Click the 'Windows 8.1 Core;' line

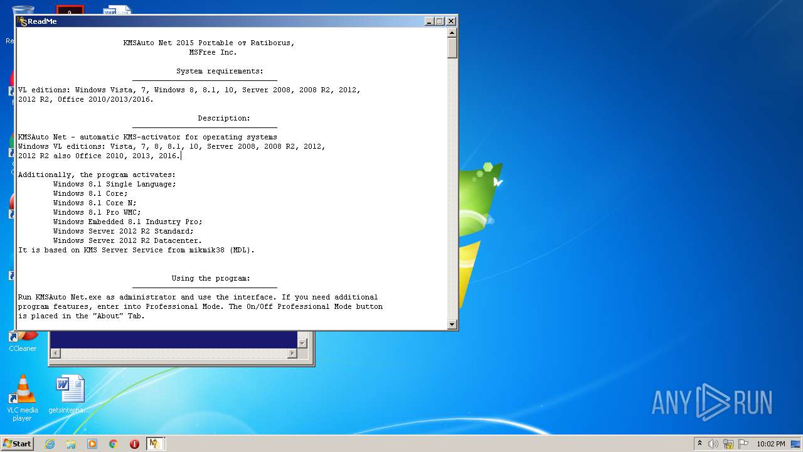90,193
